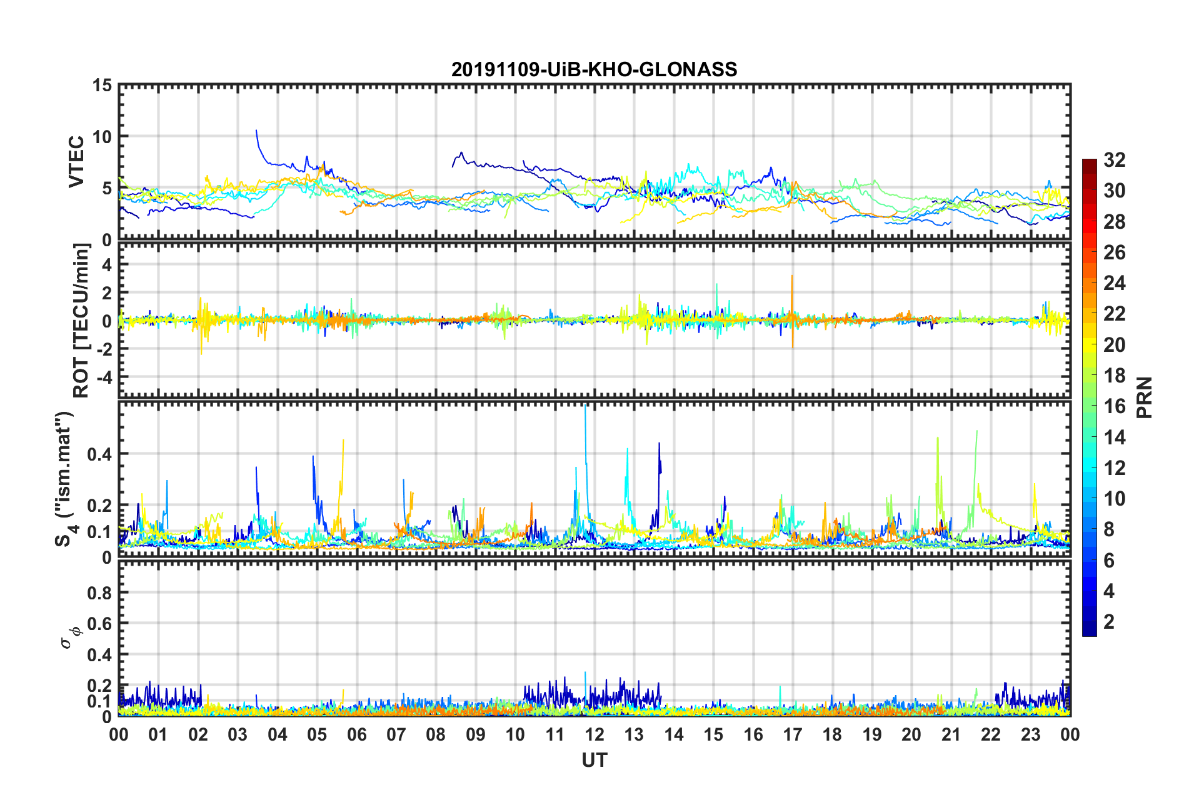Click colorbar tick label 2

1109,622
